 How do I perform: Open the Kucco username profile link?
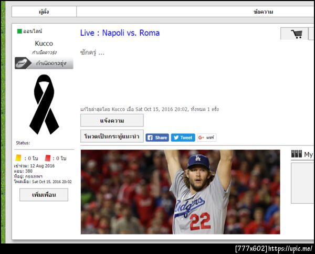(x=44, y=44)
